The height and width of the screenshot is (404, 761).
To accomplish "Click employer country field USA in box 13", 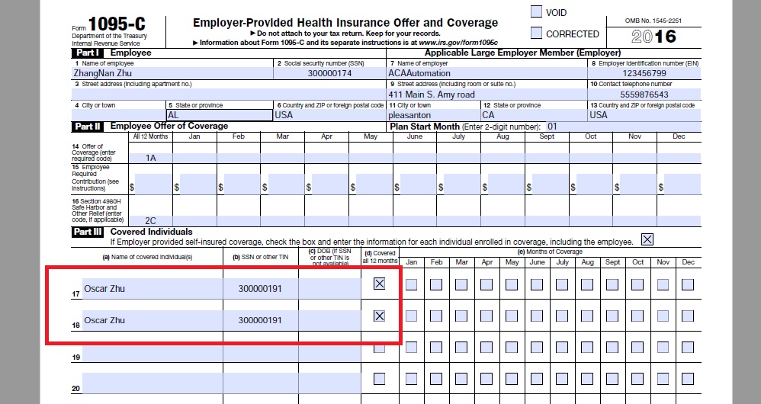I will pyautogui.click(x=644, y=115).
